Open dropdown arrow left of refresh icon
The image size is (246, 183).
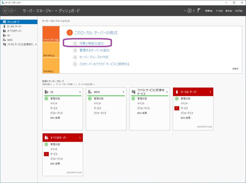click(185, 11)
